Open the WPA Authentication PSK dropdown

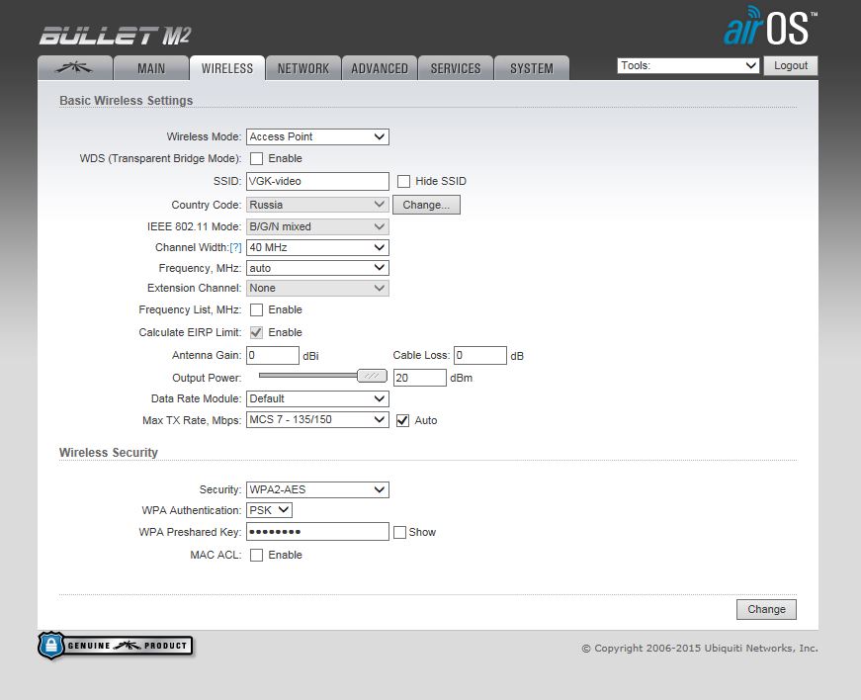click(269, 510)
